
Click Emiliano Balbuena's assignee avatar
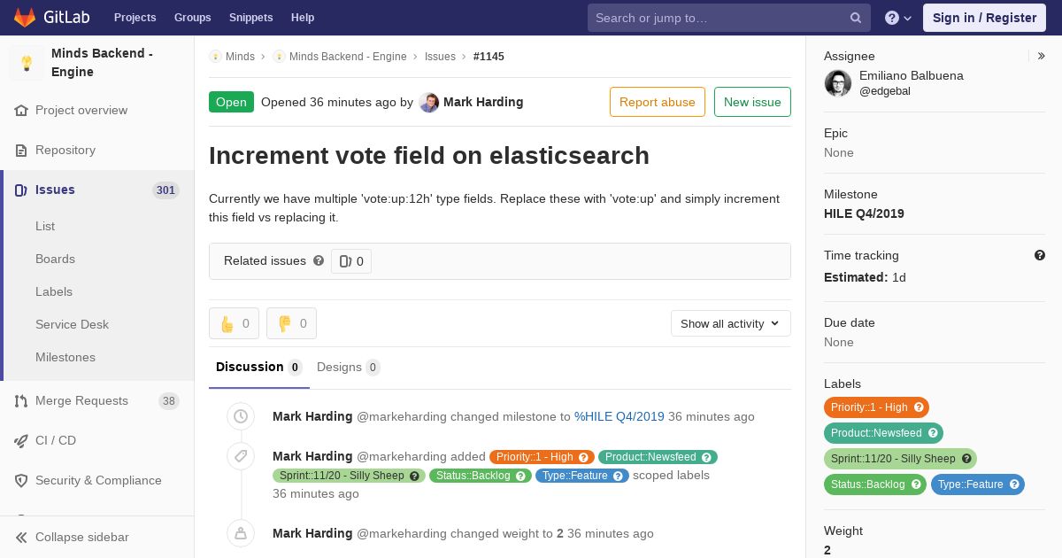click(838, 83)
